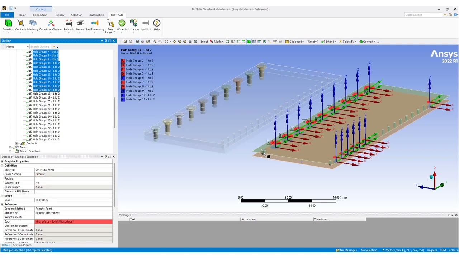Click the Search Outline field

point(40,47)
